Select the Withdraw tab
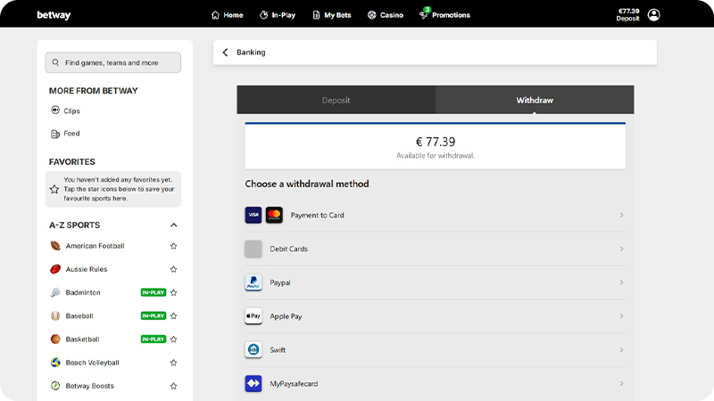 pos(535,100)
